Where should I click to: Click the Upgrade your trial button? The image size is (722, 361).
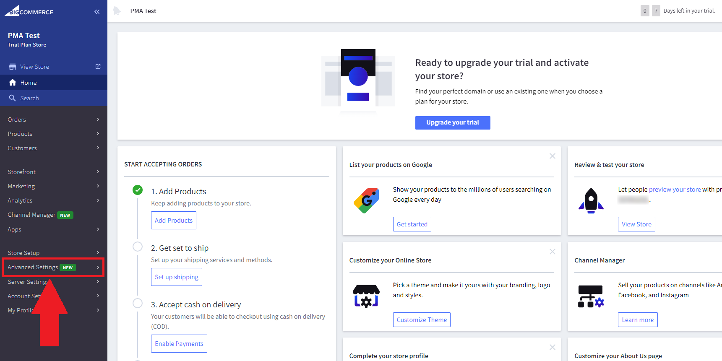[452, 123]
